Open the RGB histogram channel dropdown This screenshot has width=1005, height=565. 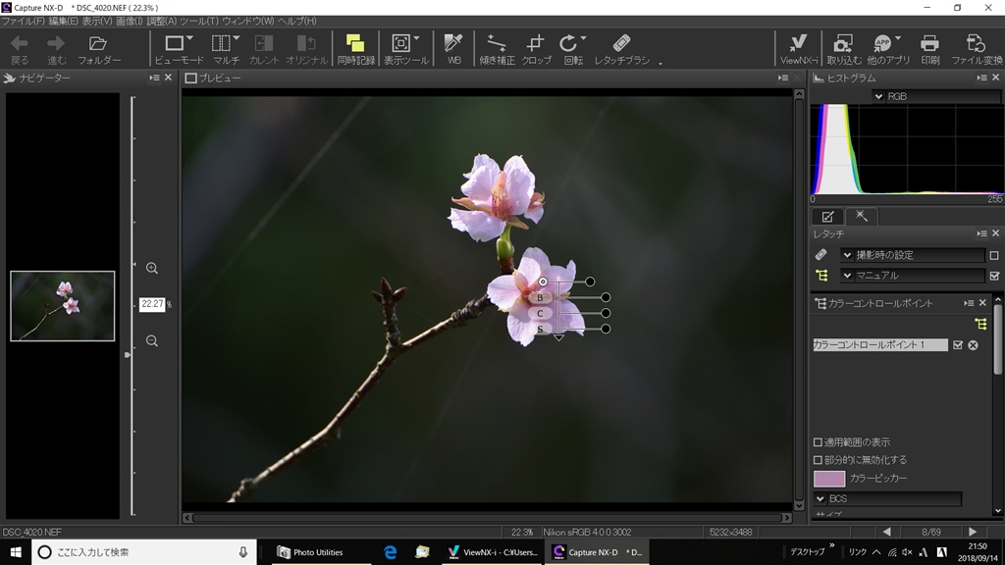[878, 96]
